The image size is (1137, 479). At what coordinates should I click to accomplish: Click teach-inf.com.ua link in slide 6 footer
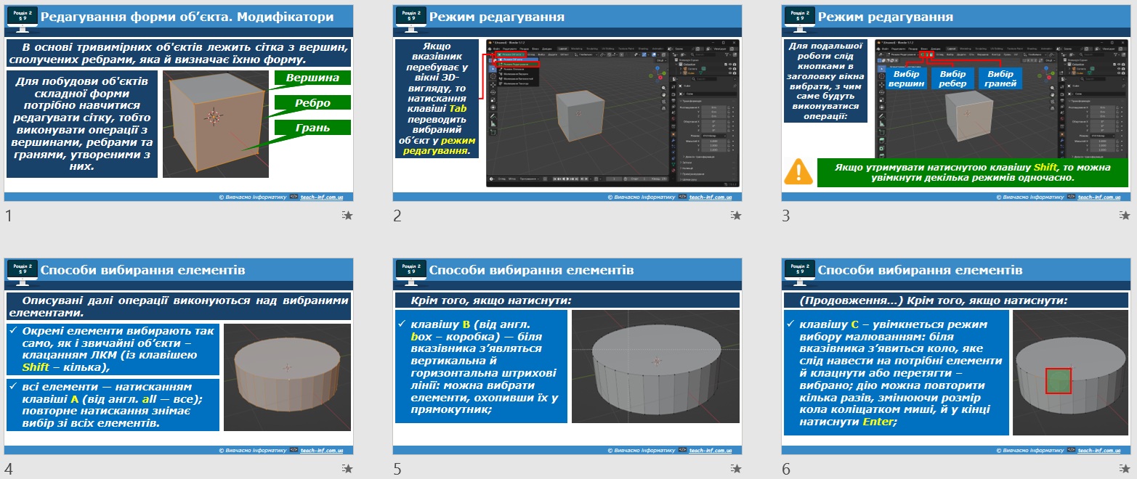(x=1099, y=451)
